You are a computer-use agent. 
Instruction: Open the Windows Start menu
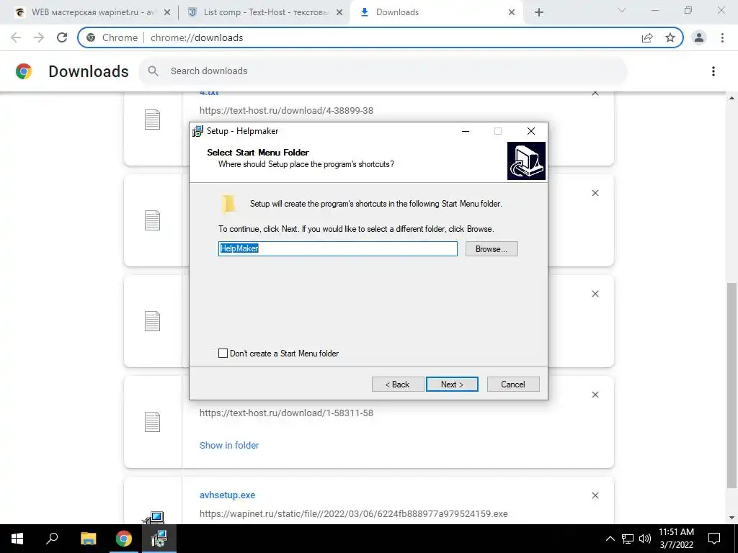pyautogui.click(x=17, y=539)
